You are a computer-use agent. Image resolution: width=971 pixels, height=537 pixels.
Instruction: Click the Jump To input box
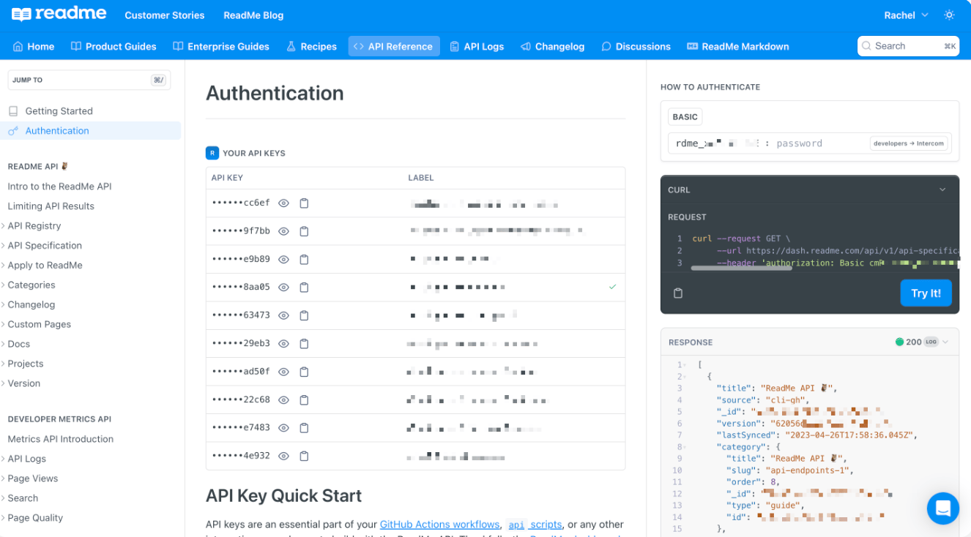[x=89, y=80]
